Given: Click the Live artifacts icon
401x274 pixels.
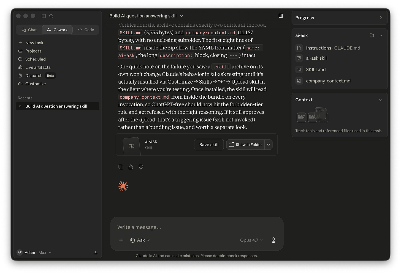Looking at the screenshot, I should (x=20, y=67).
